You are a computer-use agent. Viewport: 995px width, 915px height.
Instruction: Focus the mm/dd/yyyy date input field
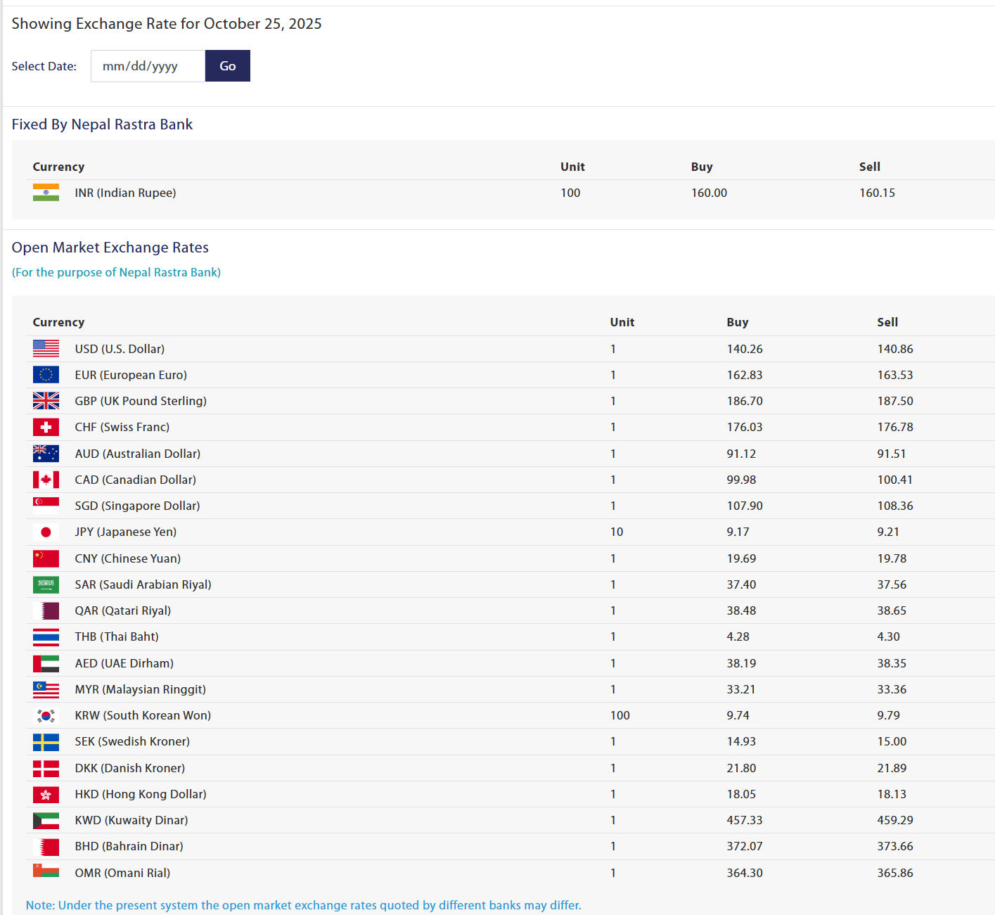click(x=148, y=66)
